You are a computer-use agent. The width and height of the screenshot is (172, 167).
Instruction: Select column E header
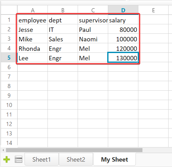click(x=153, y=10)
